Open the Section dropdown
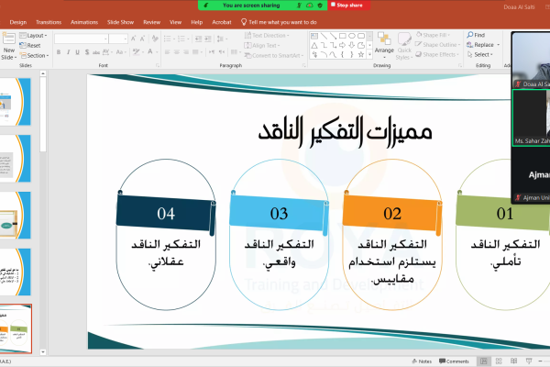Viewport: 550px width, 367px height. coord(34,55)
